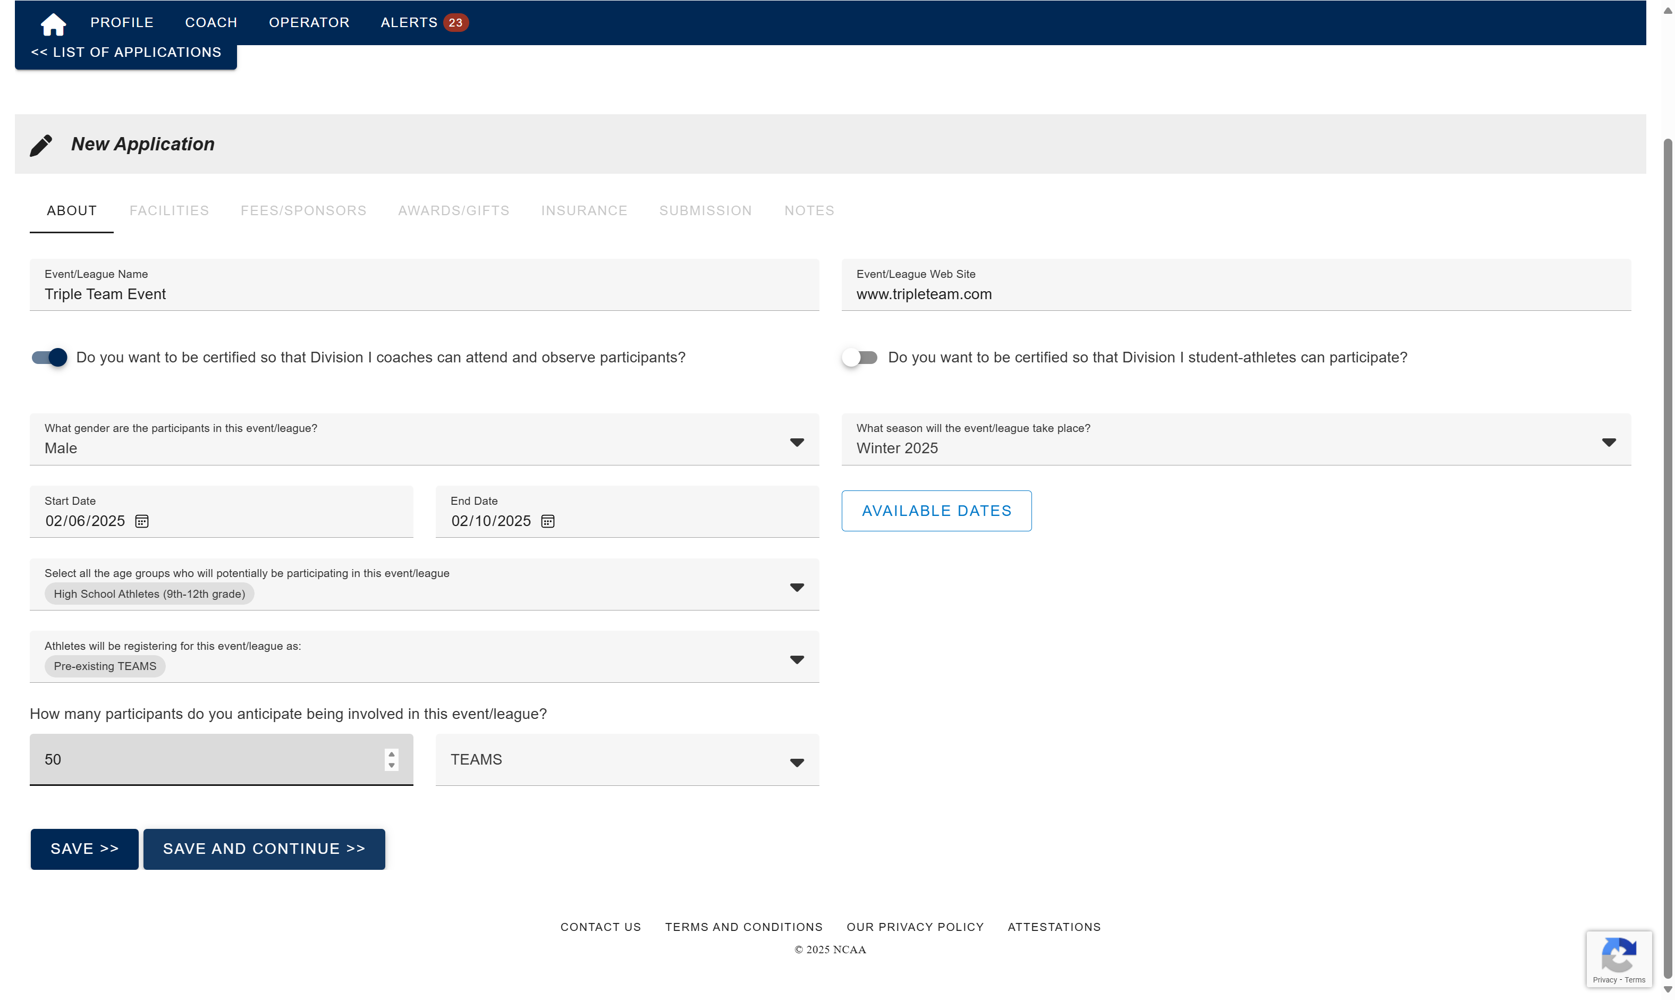Open the FEES/SPONSORS tab
Viewport: 1675px width, 1000px height.
pos(303,210)
